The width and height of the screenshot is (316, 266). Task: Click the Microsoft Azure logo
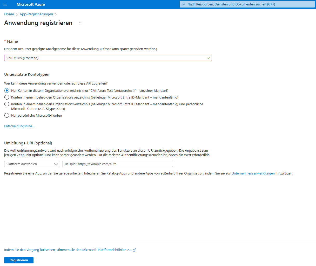[x=30, y=4]
